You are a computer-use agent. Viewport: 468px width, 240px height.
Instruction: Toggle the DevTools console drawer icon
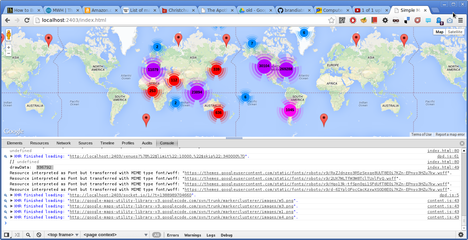[17, 235]
